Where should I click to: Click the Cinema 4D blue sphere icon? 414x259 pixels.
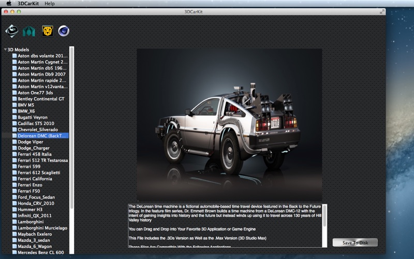point(64,31)
